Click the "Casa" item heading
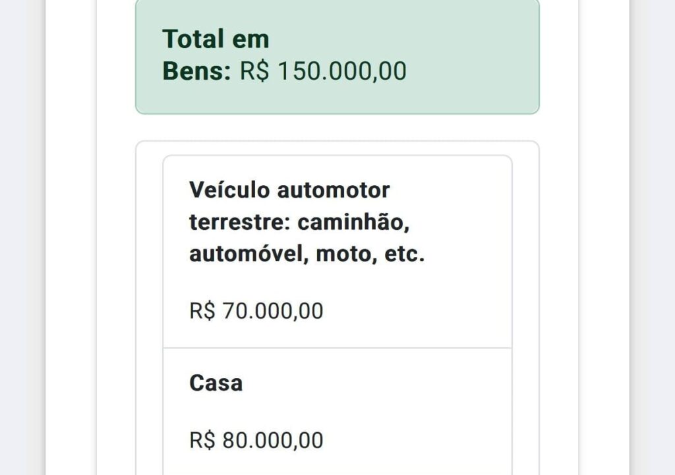 pyautogui.click(x=216, y=383)
